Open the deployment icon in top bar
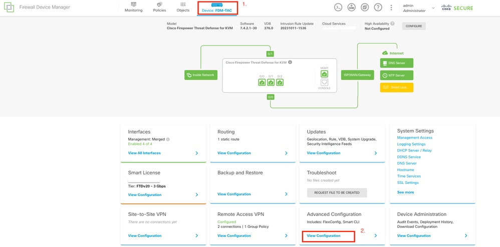 (351, 7)
